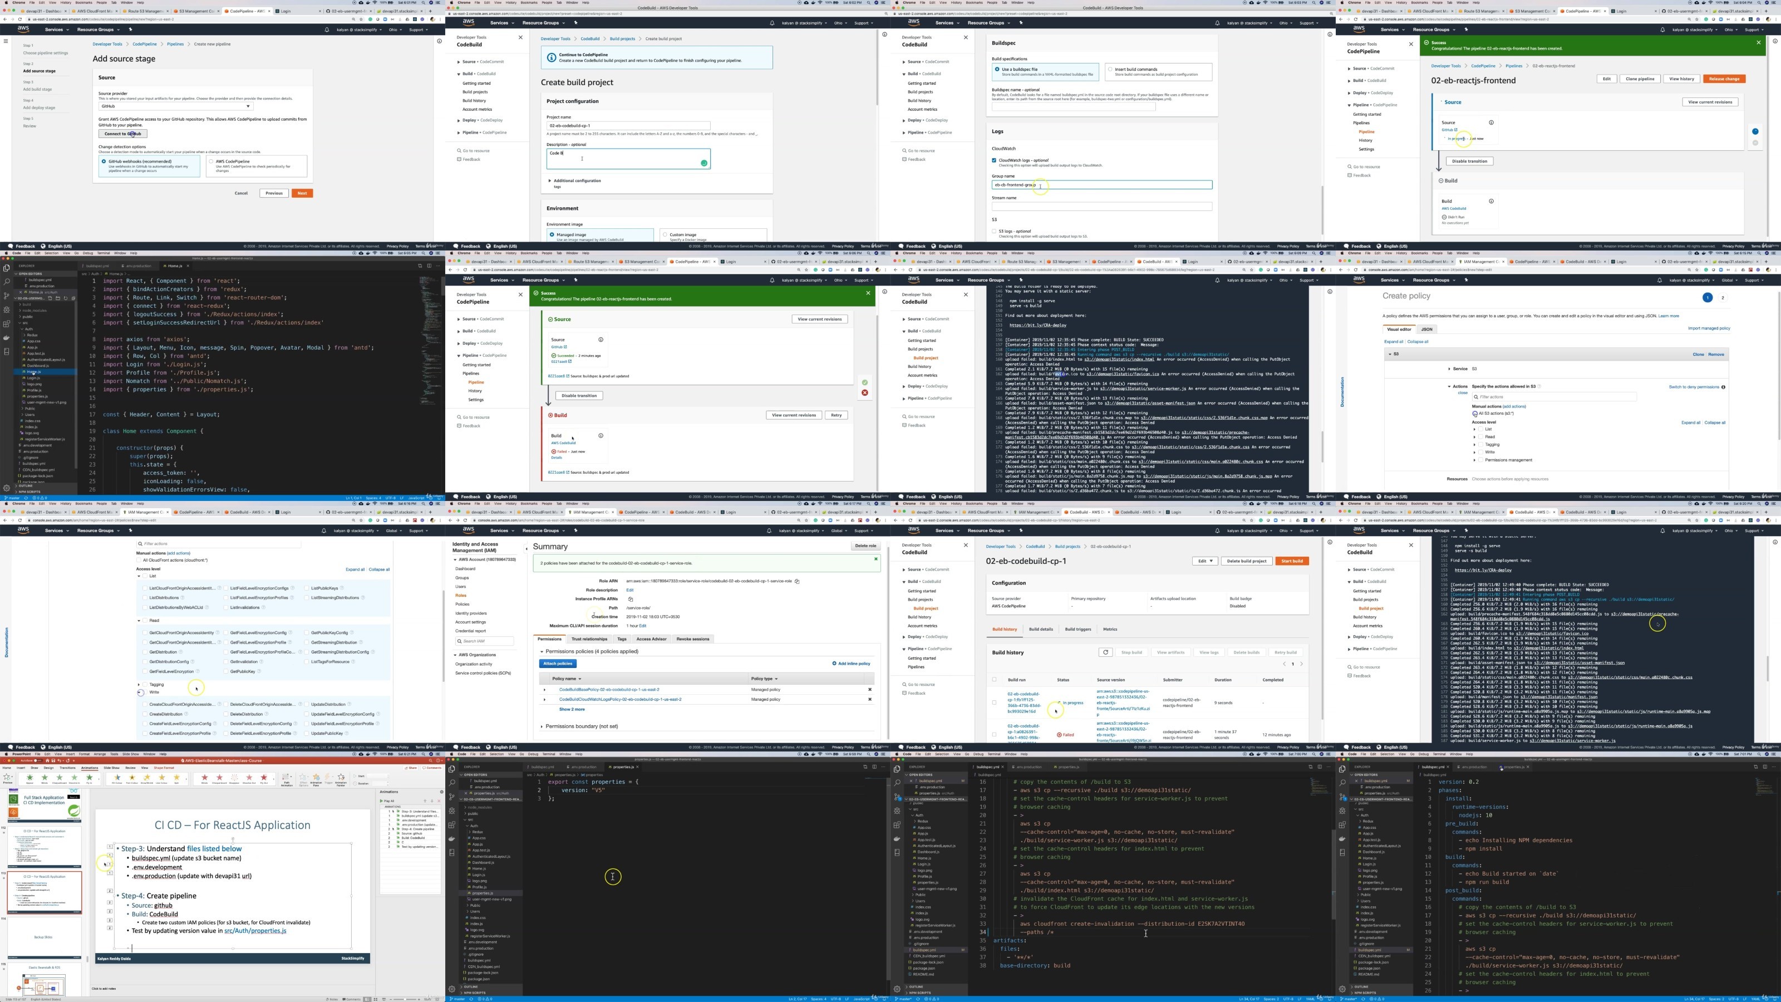Click the Start build button
Screen dimensions: 1781x1002
coord(1292,562)
